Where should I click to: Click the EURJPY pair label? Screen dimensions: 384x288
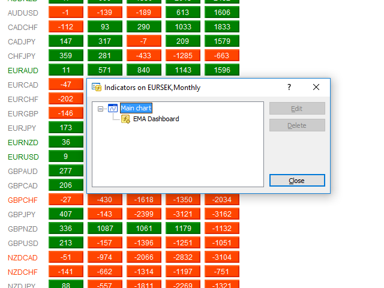pyautogui.click(x=22, y=128)
